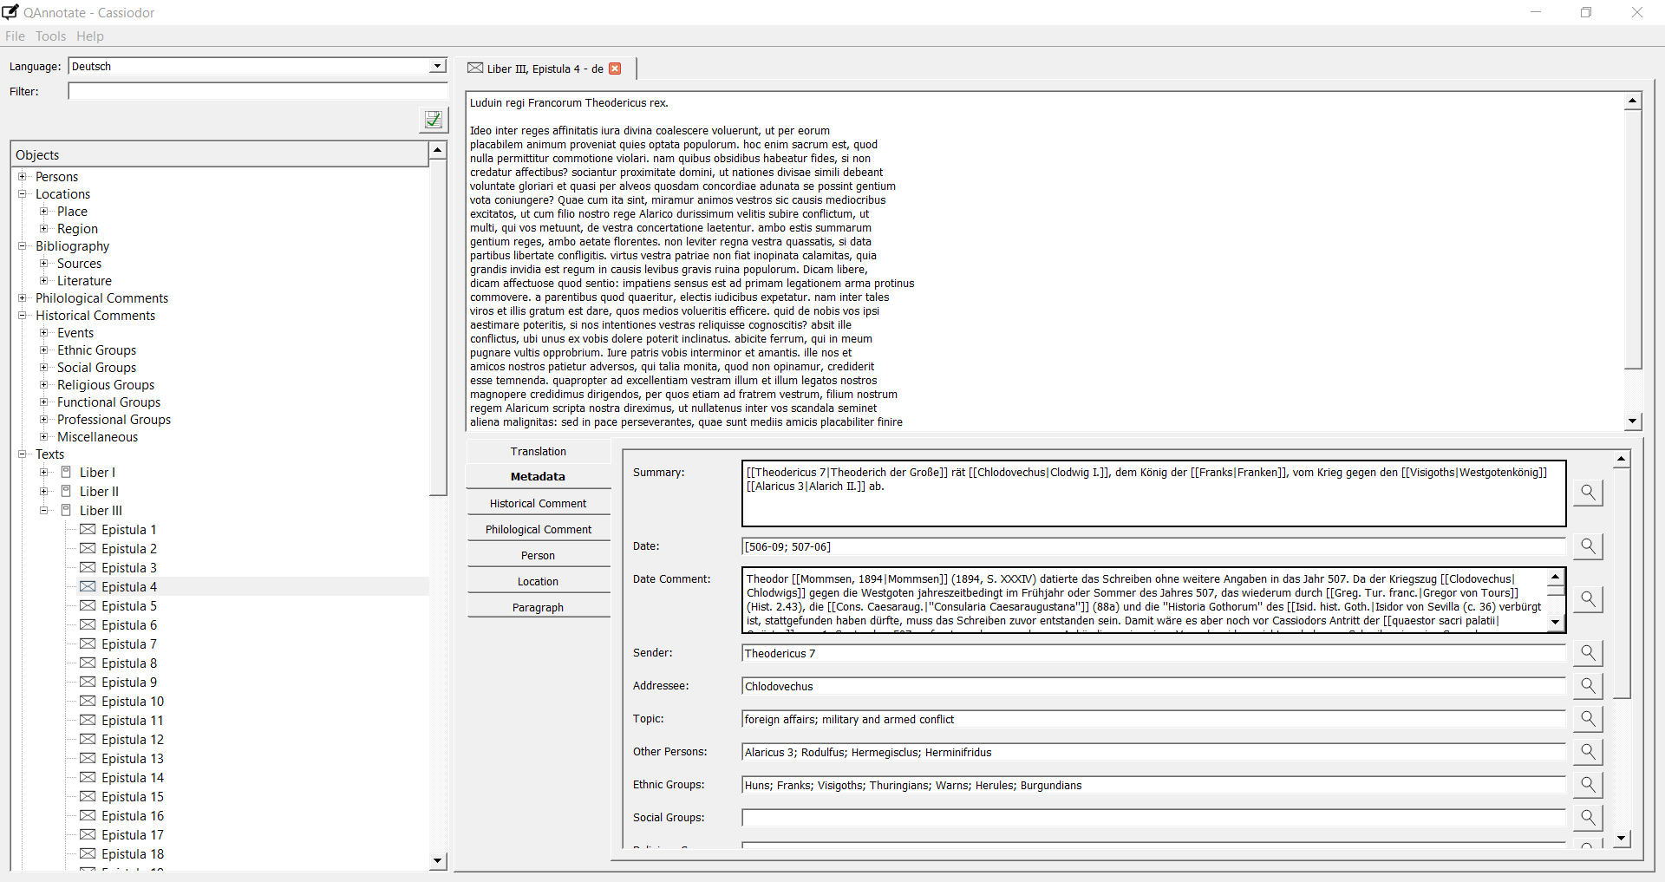This screenshot has height=882, width=1665.
Task: Click the magnifier icon beside Summary field
Action: point(1588,493)
